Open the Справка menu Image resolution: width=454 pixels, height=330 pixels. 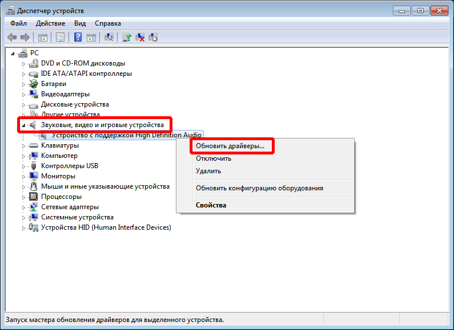108,23
